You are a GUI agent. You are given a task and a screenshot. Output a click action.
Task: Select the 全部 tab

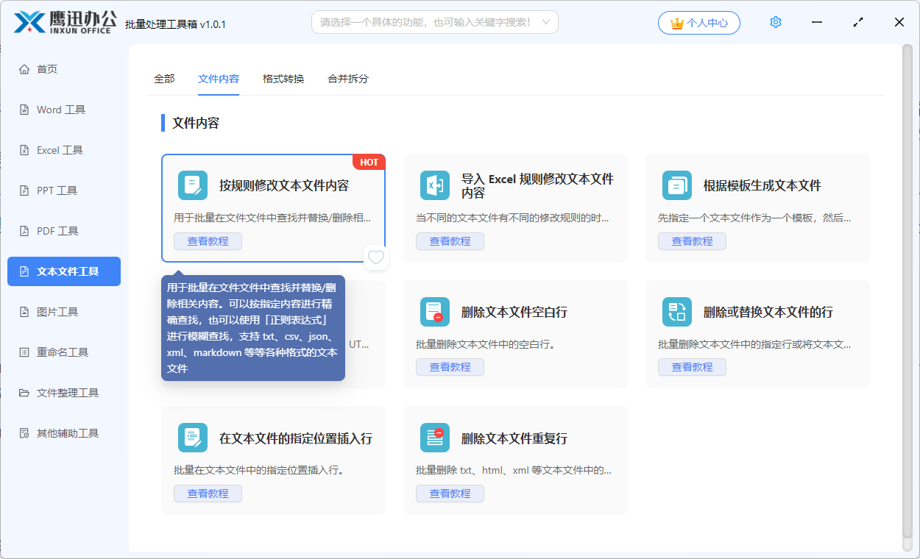pos(164,78)
